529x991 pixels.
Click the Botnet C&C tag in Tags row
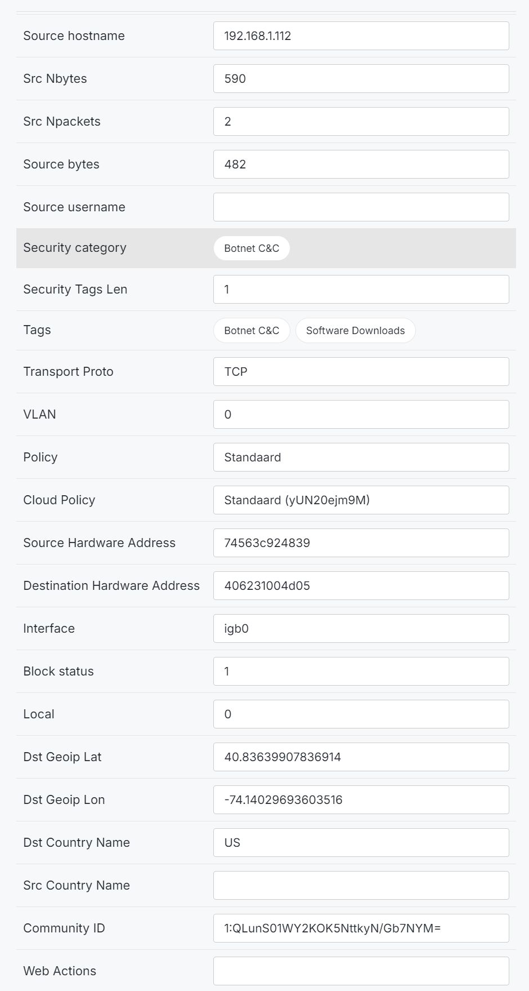pyautogui.click(x=252, y=331)
